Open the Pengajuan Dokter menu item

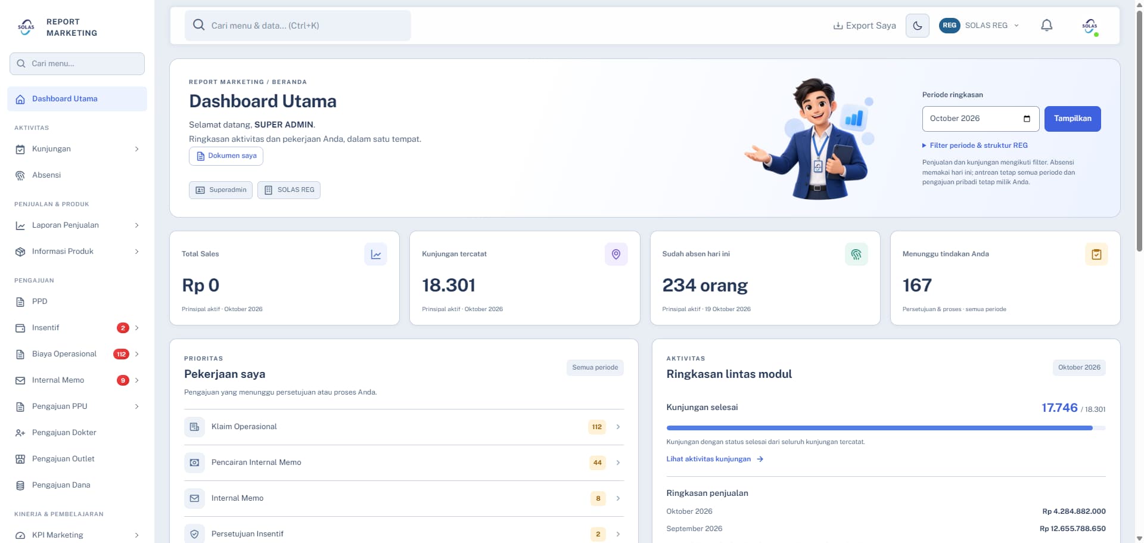tap(77, 433)
